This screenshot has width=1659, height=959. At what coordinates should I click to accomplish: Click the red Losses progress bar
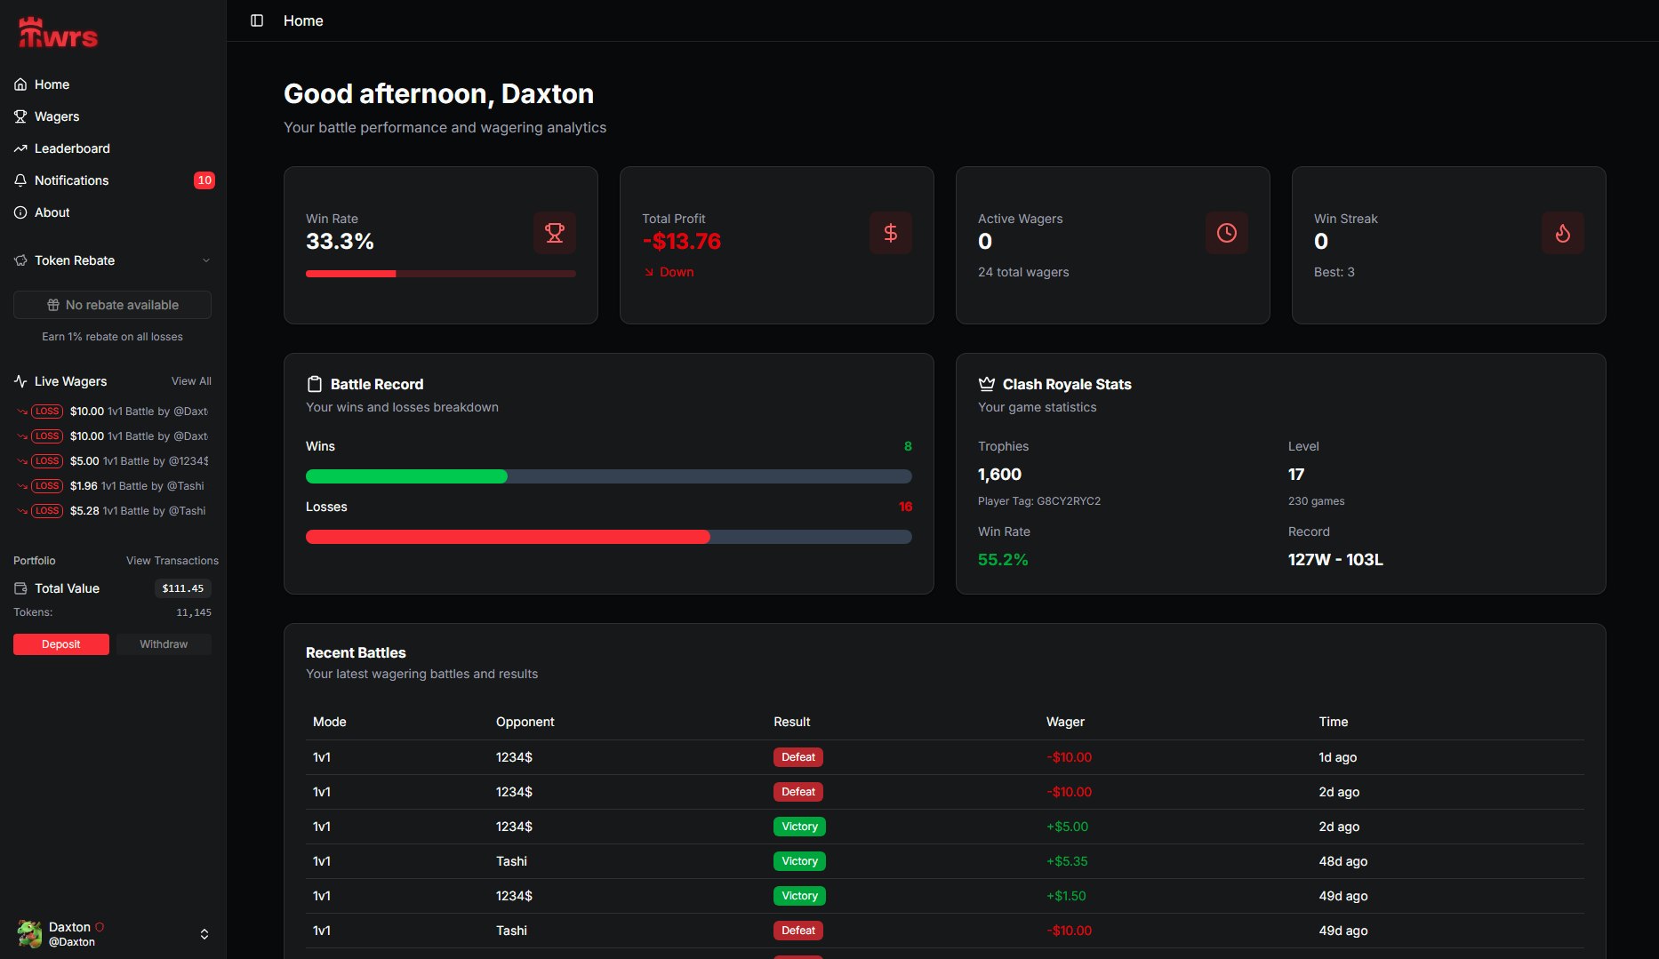click(x=609, y=537)
